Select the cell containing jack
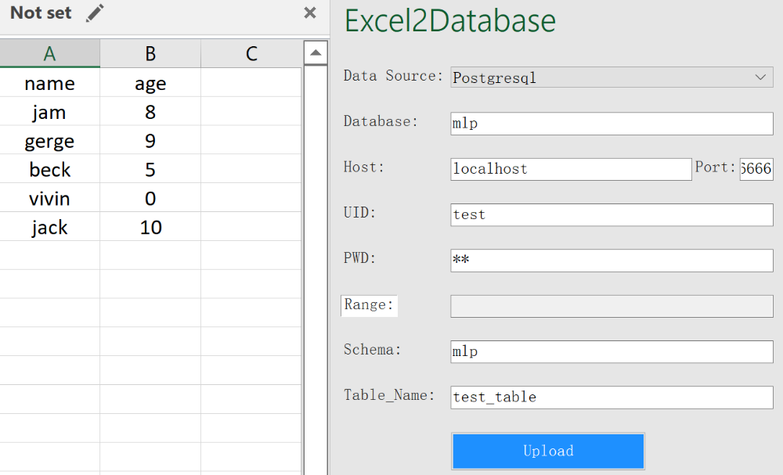 tap(49, 227)
